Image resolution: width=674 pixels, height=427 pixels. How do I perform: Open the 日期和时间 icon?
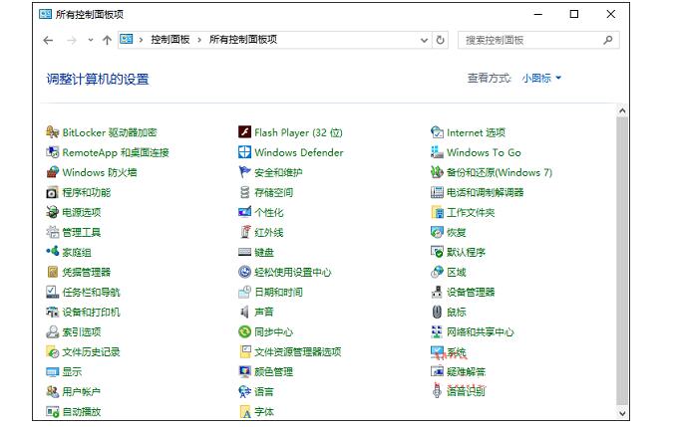(x=244, y=292)
